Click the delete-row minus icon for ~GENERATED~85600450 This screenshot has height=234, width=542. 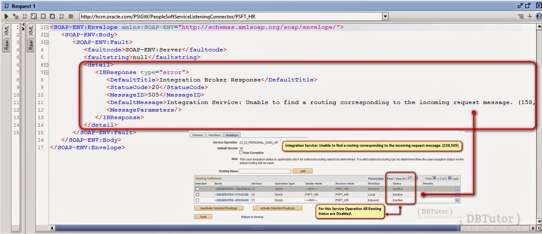(457, 200)
